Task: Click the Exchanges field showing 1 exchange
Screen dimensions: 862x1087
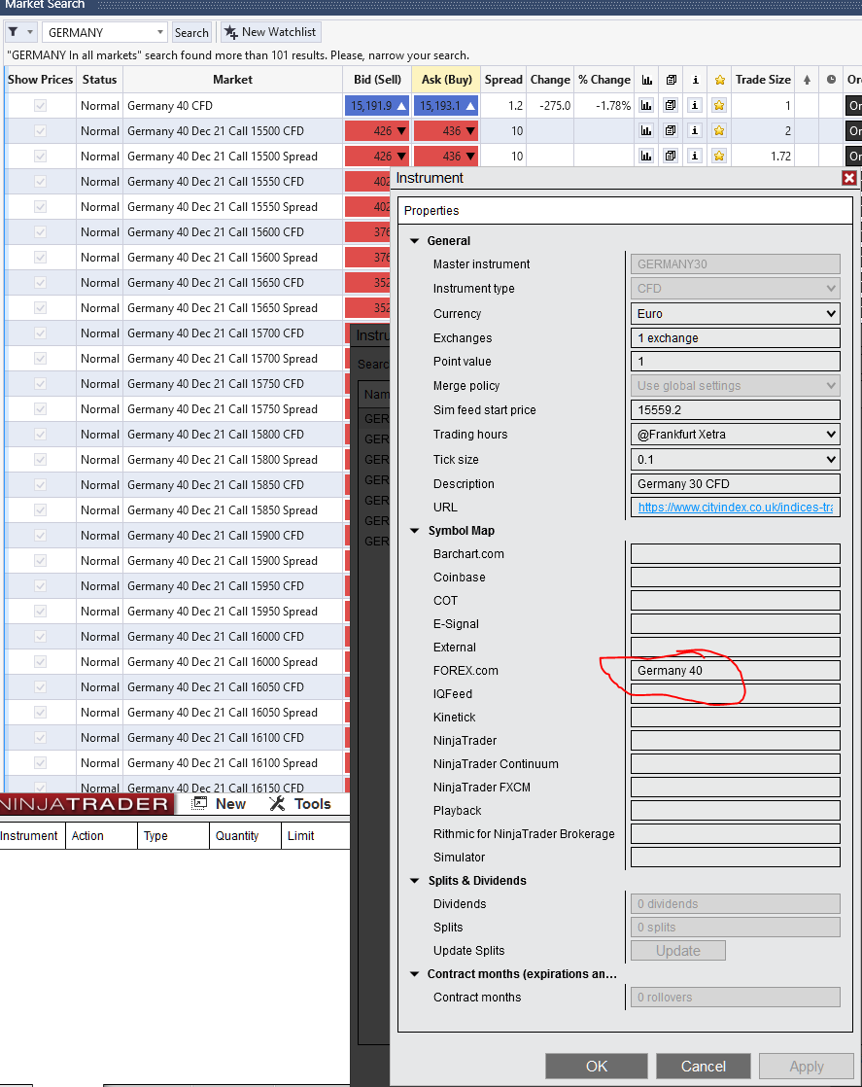Action: coord(736,337)
